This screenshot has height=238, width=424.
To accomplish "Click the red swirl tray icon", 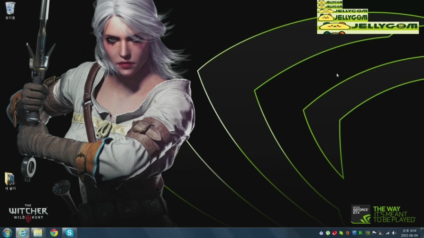I will tap(334, 233).
